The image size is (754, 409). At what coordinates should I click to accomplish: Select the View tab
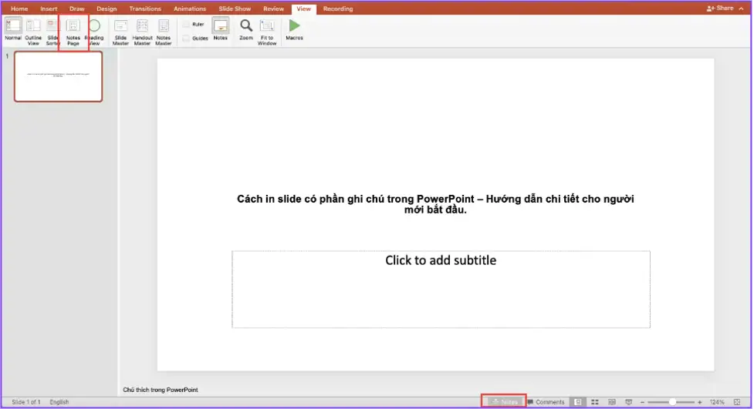[x=303, y=8]
